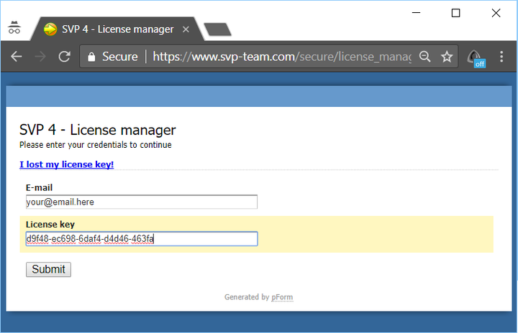Click the extension icon labeled off
The image size is (518, 333).
tap(476, 58)
